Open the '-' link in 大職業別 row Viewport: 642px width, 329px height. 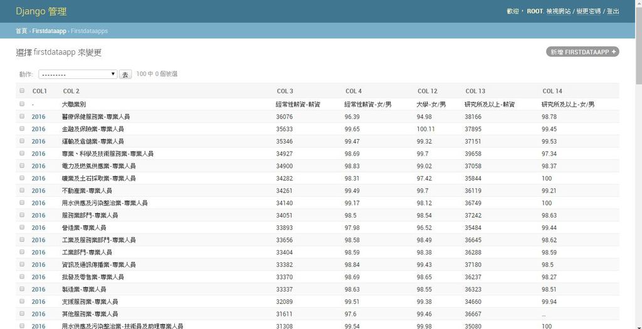tap(33, 105)
